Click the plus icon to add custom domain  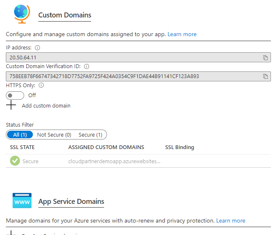click(x=11, y=105)
